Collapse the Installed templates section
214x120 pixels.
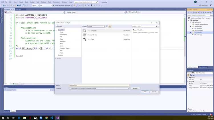pyautogui.click(x=56, y=26)
